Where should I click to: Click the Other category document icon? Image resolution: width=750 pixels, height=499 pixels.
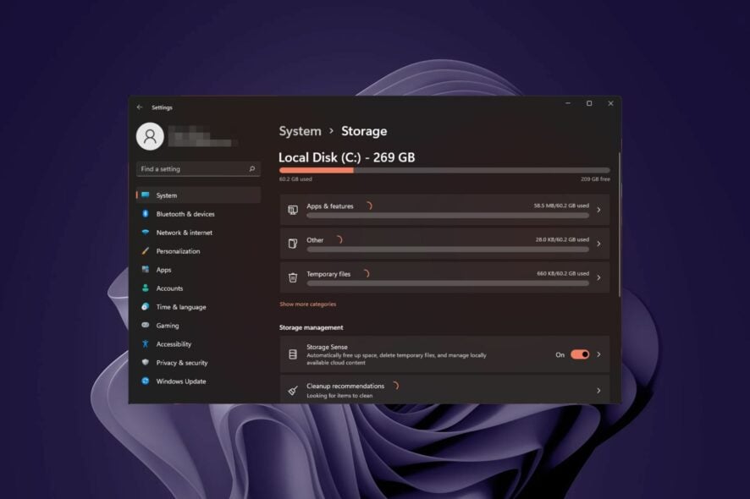pos(293,244)
